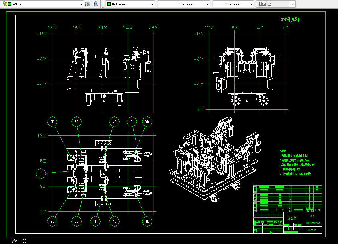Click the isometric view of the fixture
338x244 pixels.
tap(214, 160)
